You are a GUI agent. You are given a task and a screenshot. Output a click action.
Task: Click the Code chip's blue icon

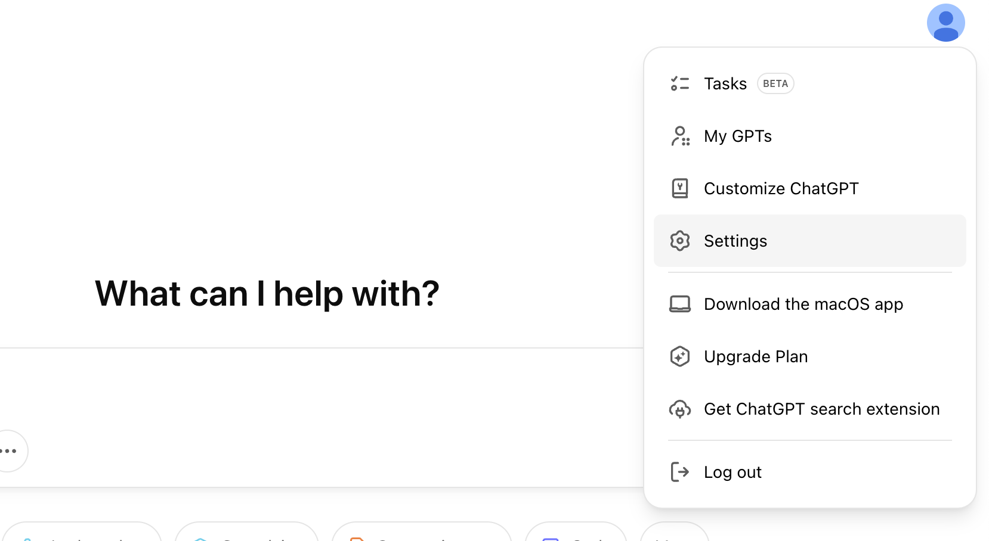pos(551,539)
